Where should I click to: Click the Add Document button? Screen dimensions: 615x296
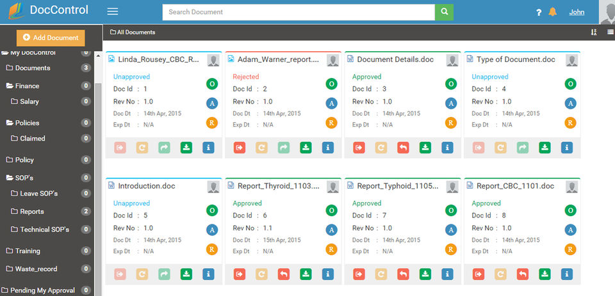click(x=51, y=38)
